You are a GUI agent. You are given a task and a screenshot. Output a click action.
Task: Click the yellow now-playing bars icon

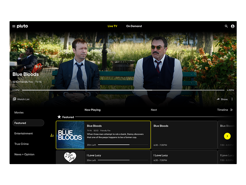click(52, 135)
